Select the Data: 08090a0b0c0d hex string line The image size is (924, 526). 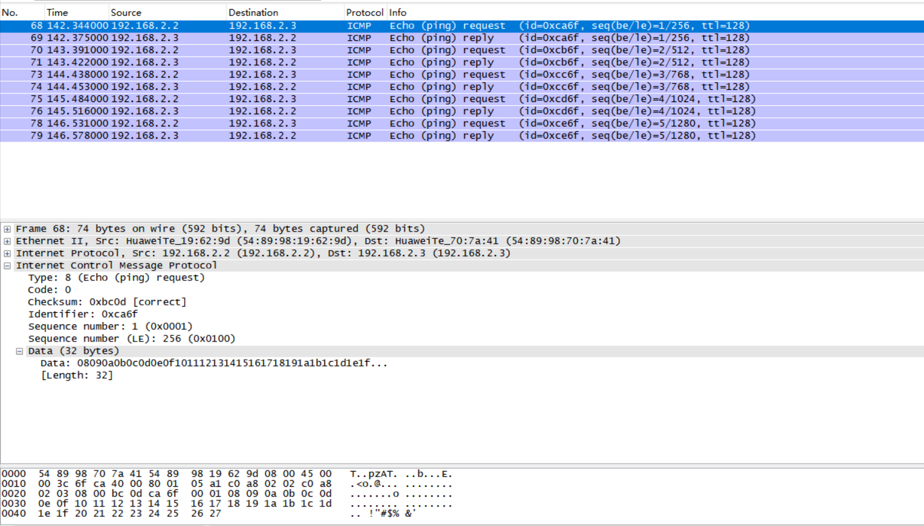coord(214,363)
